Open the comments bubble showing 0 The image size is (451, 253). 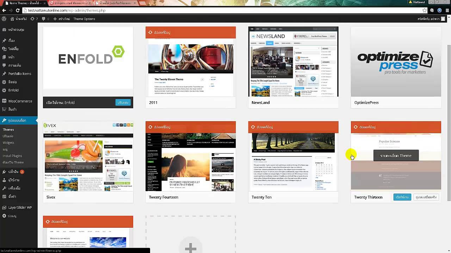click(45, 19)
